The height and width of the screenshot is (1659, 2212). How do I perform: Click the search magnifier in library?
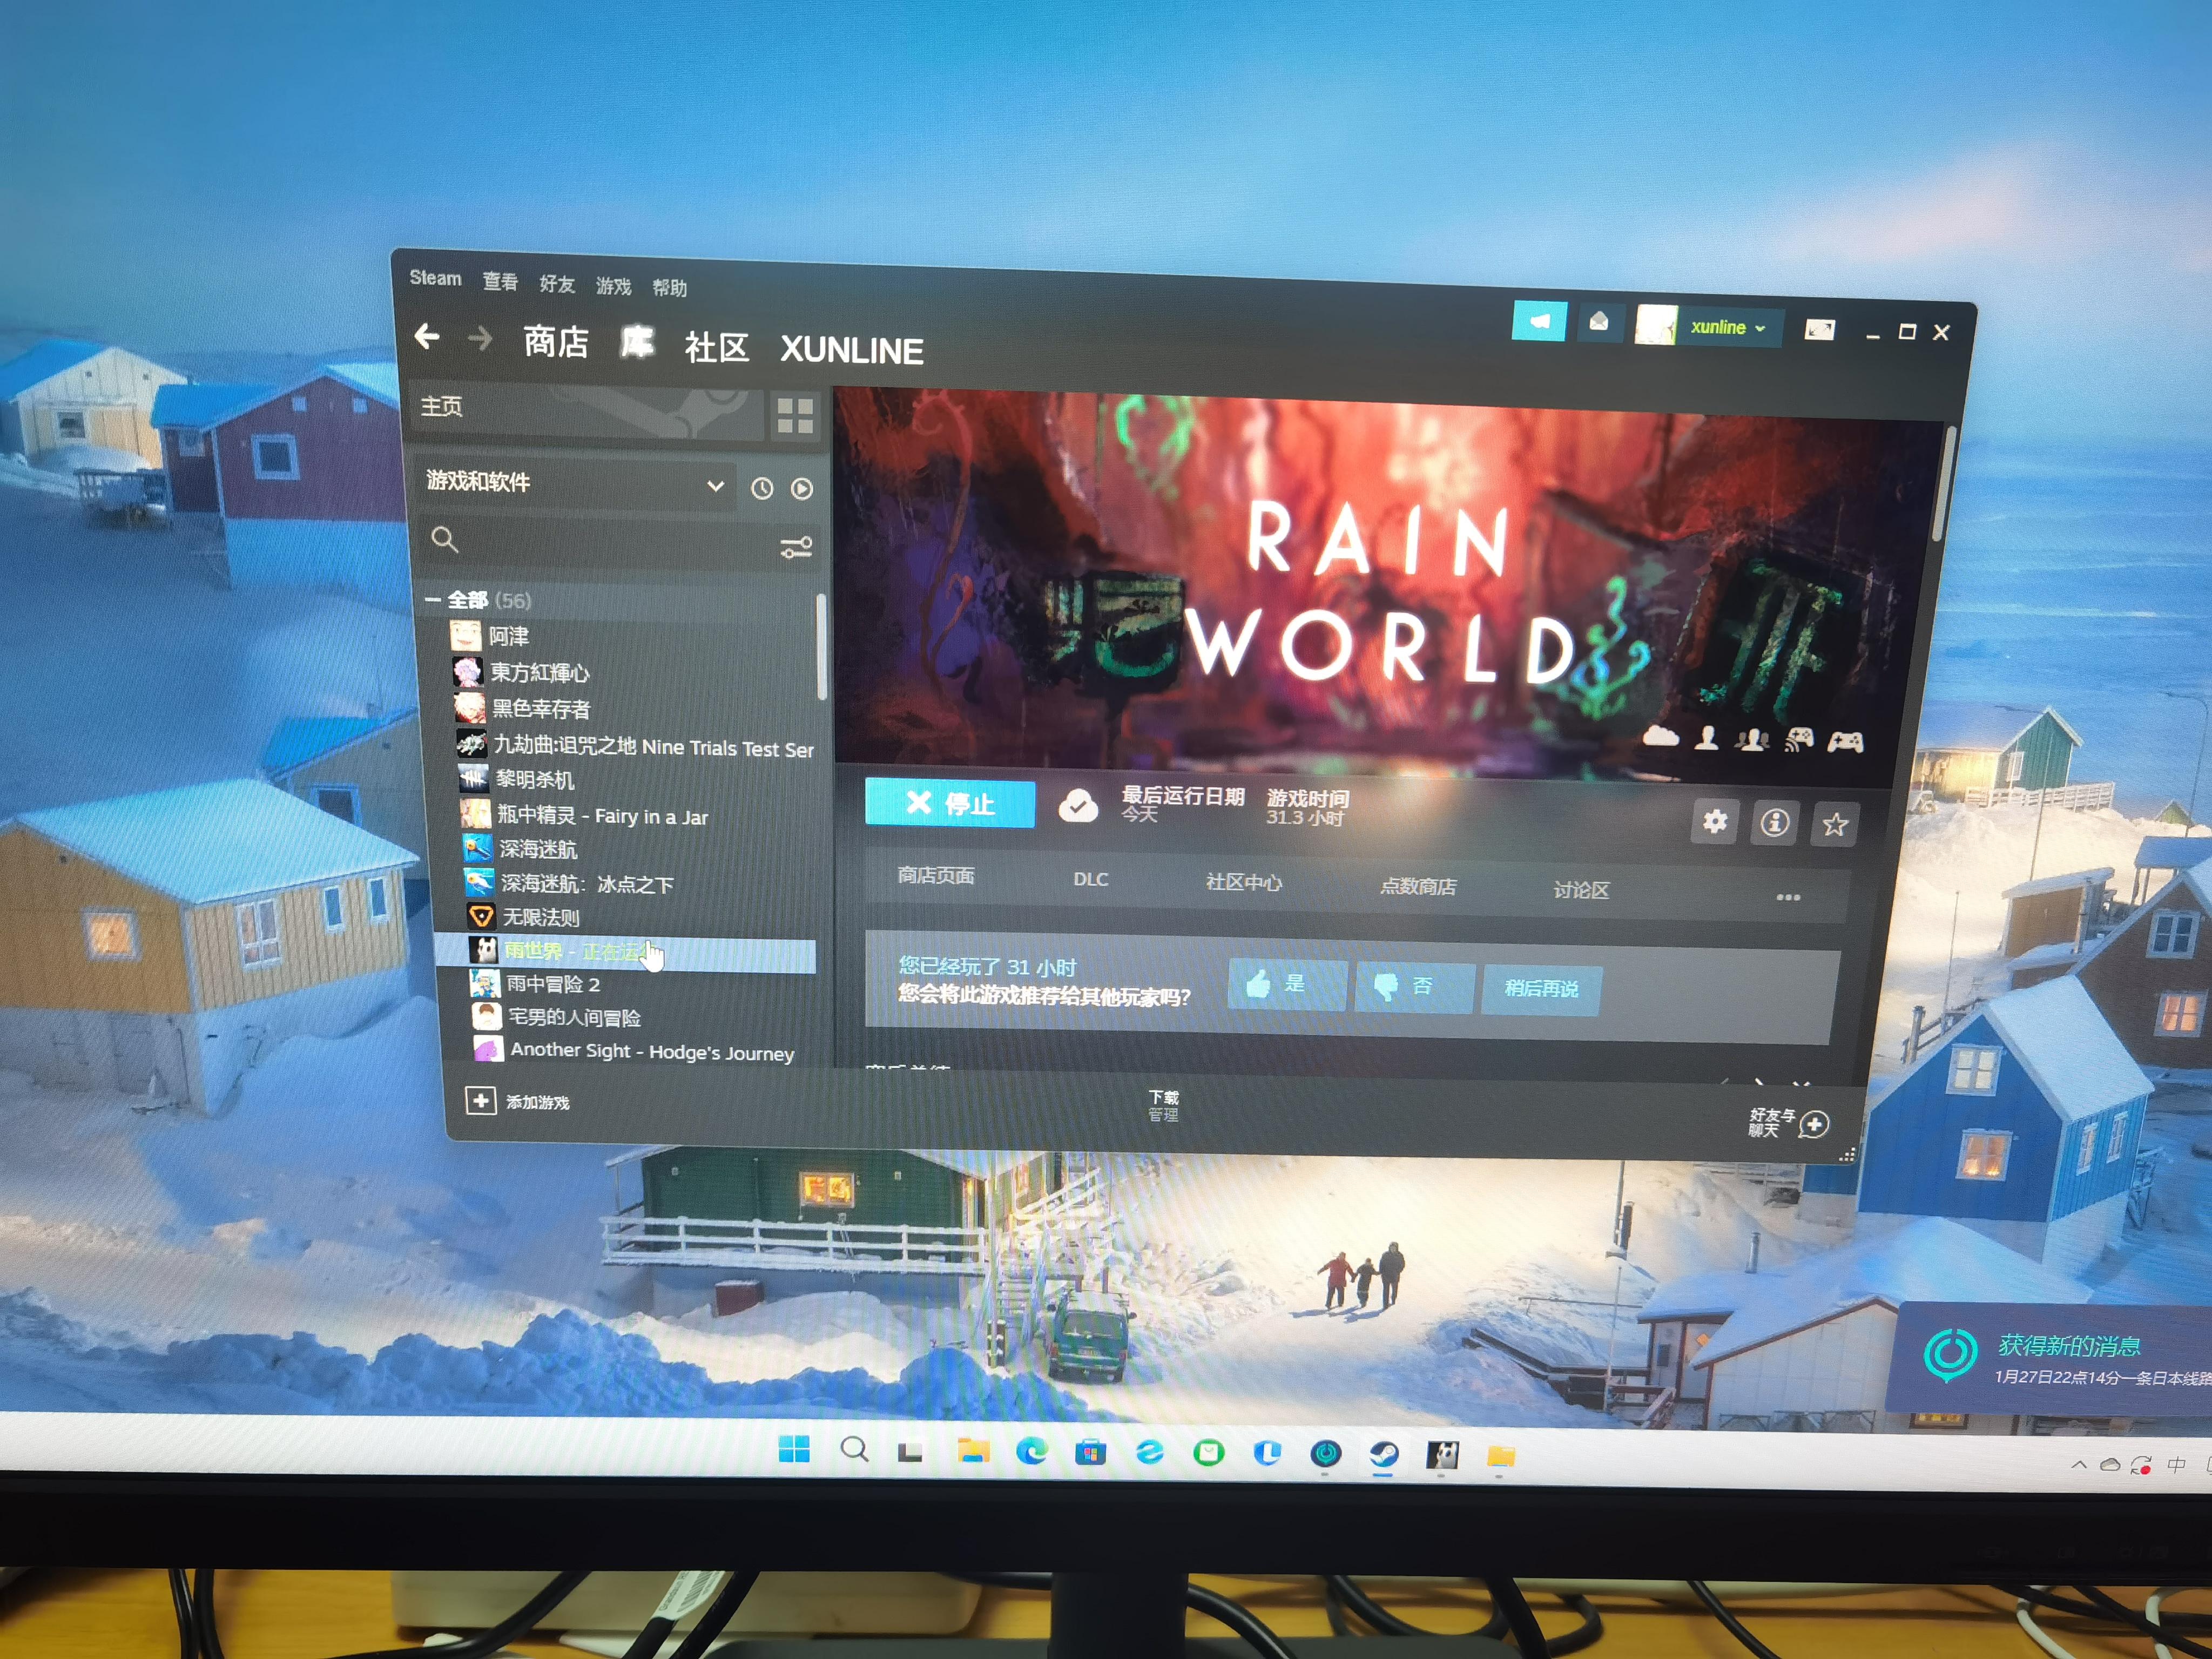pos(445,540)
